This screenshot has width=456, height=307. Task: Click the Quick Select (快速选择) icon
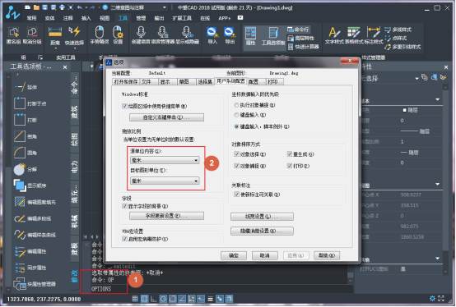click(74, 31)
